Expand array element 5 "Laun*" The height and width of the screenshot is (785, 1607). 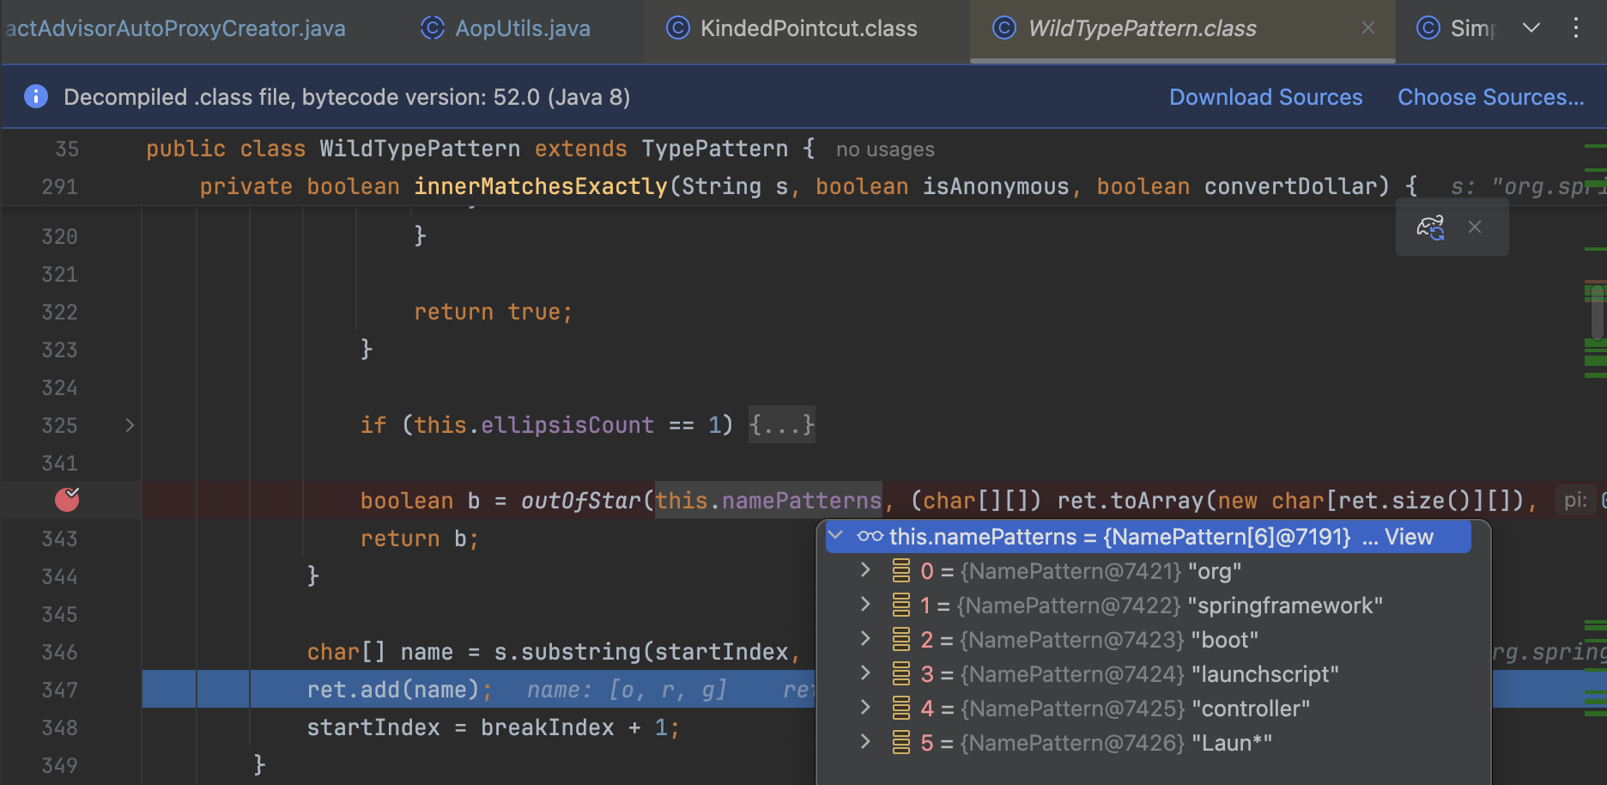(865, 741)
